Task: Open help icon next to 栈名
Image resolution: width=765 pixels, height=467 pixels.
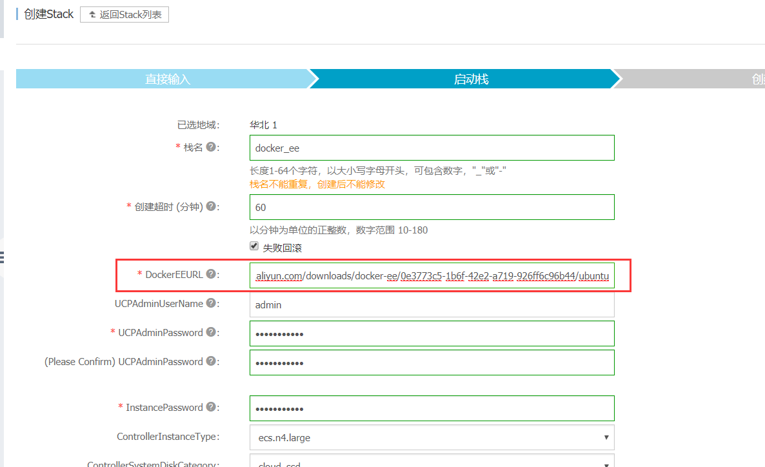Action: pyautogui.click(x=211, y=147)
